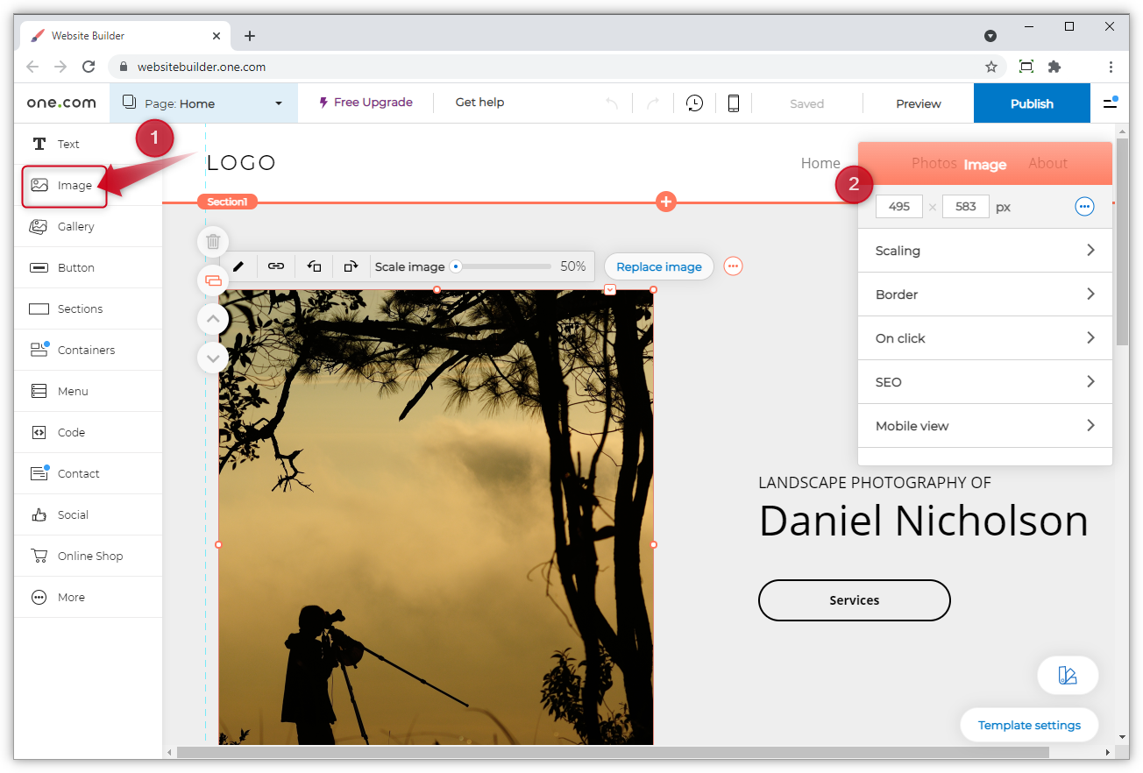Delete the image with trash icon
This screenshot has width=1143, height=773.
[213, 241]
